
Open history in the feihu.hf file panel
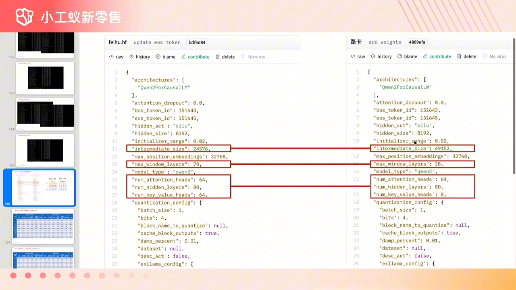(139, 57)
